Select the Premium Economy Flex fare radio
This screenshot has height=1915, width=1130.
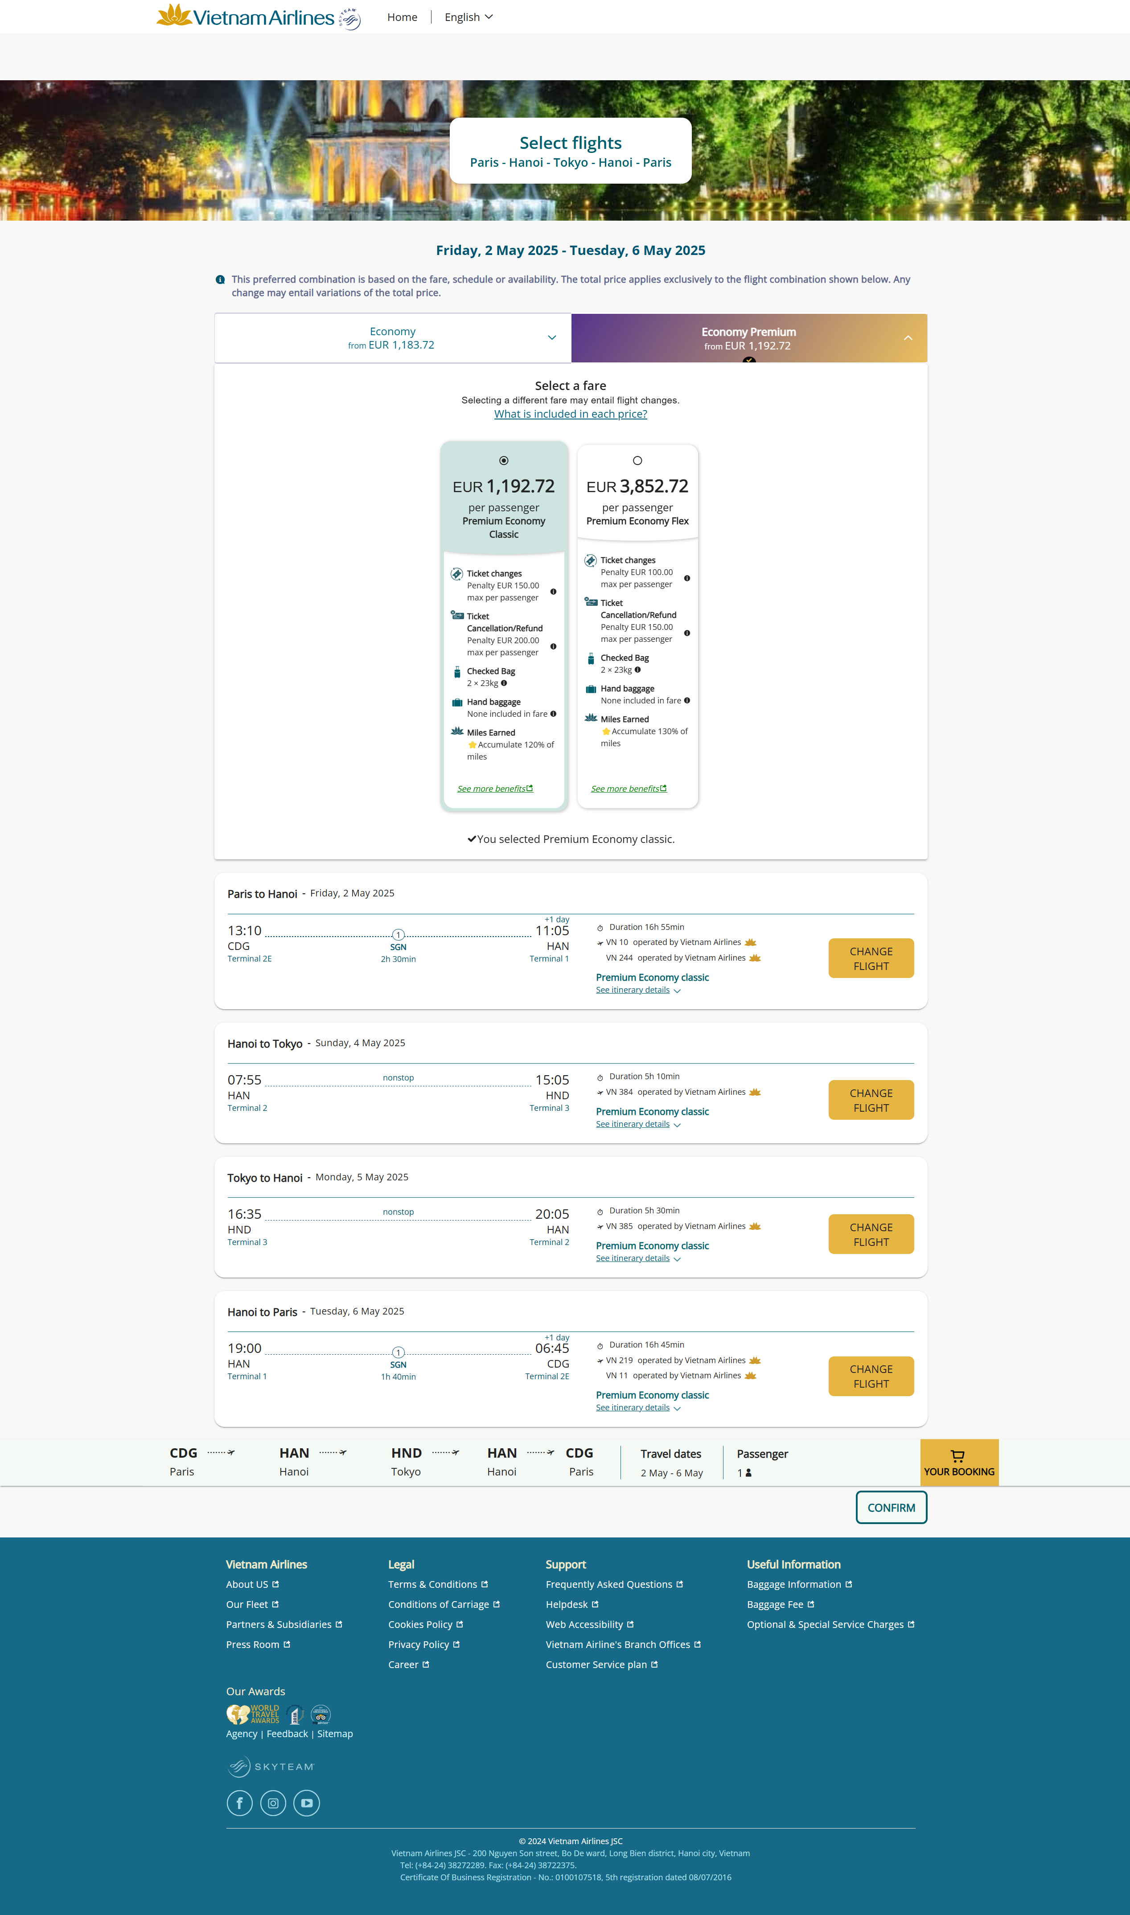click(637, 460)
